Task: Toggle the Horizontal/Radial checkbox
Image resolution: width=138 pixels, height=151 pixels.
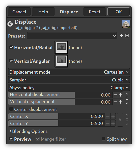Action: [x=11, y=47]
